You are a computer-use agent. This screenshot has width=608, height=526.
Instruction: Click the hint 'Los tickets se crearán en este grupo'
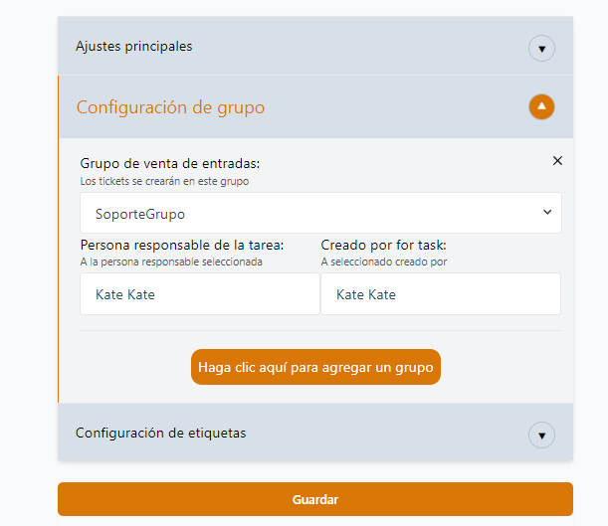(164, 182)
